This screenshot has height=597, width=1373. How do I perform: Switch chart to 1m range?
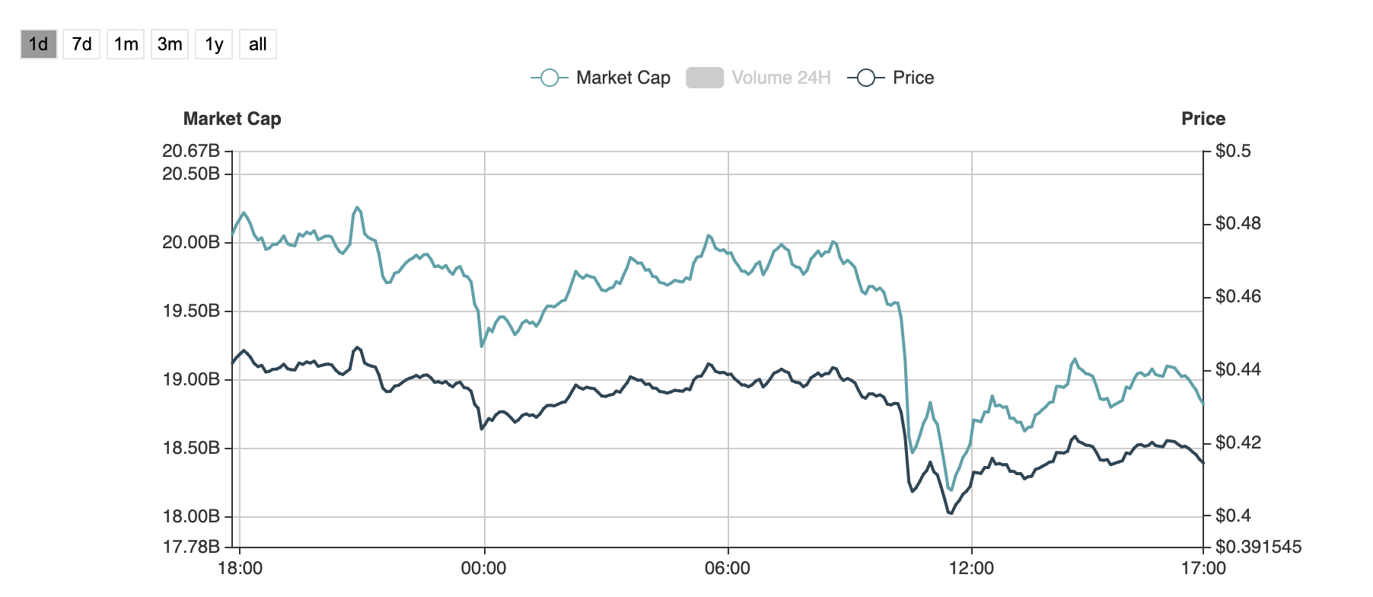tap(126, 44)
